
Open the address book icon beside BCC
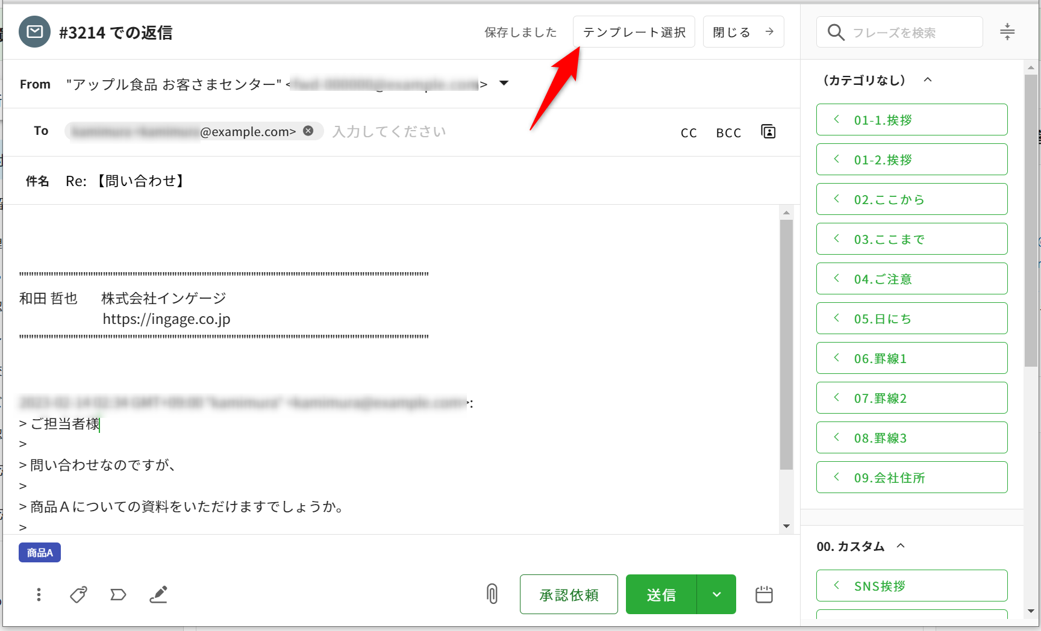click(x=768, y=132)
